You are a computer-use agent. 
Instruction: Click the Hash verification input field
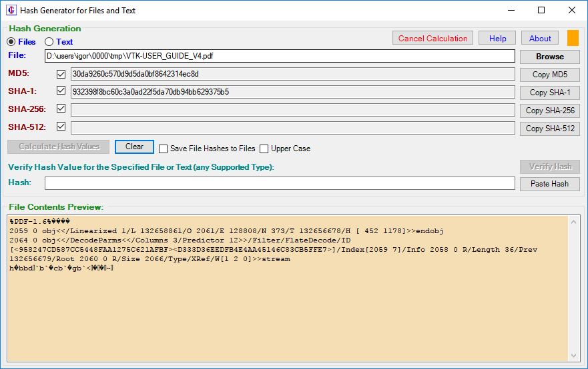[280, 183]
